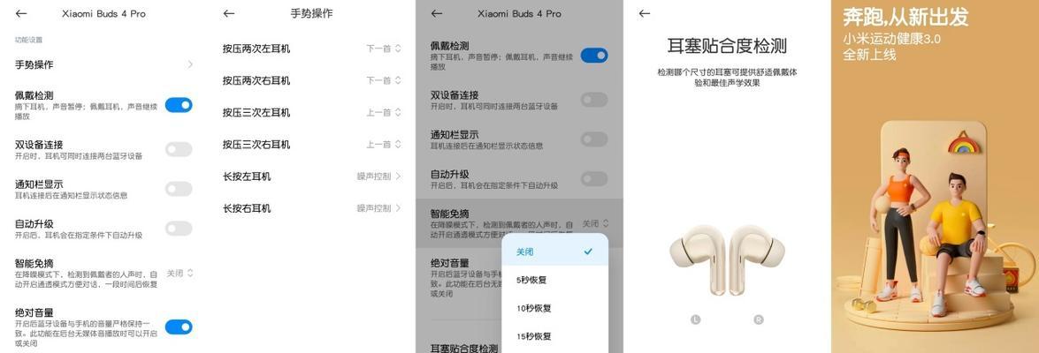
Task: Enable 双设备连接 switch in first settings screen
Action: (x=179, y=149)
